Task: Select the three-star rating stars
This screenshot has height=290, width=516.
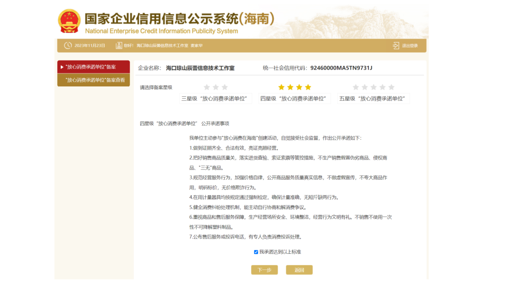Action: [x=215, y=87]
